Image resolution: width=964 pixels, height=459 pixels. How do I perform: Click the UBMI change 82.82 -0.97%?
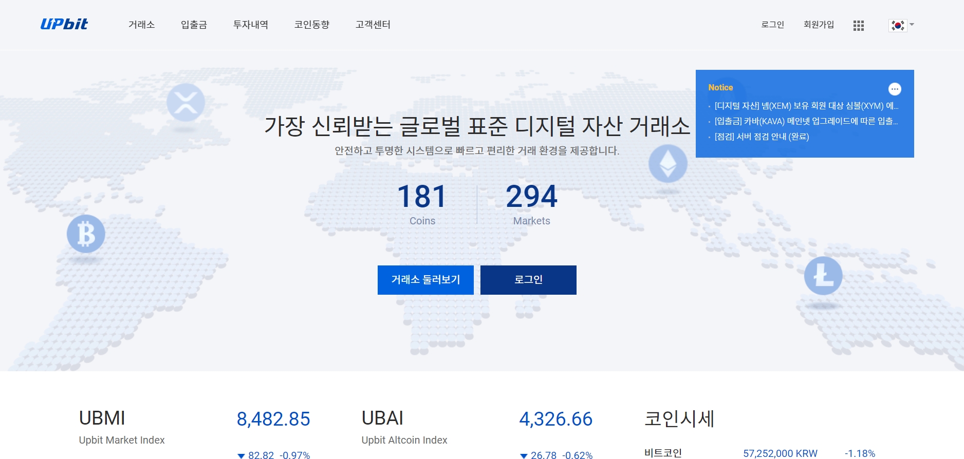(x=273, y=455)
